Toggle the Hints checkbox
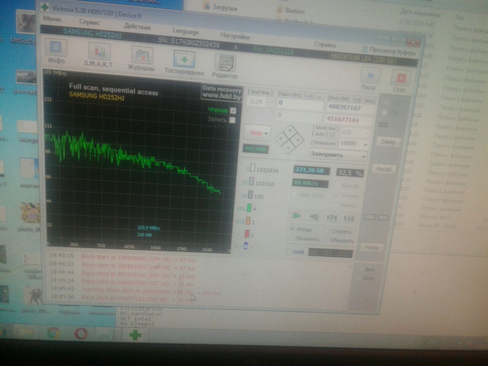 pyautogui.click(x=359, y=278)
